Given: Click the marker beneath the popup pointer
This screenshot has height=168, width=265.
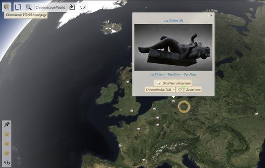Looking at the screenshot, I should tap(173, 101).
